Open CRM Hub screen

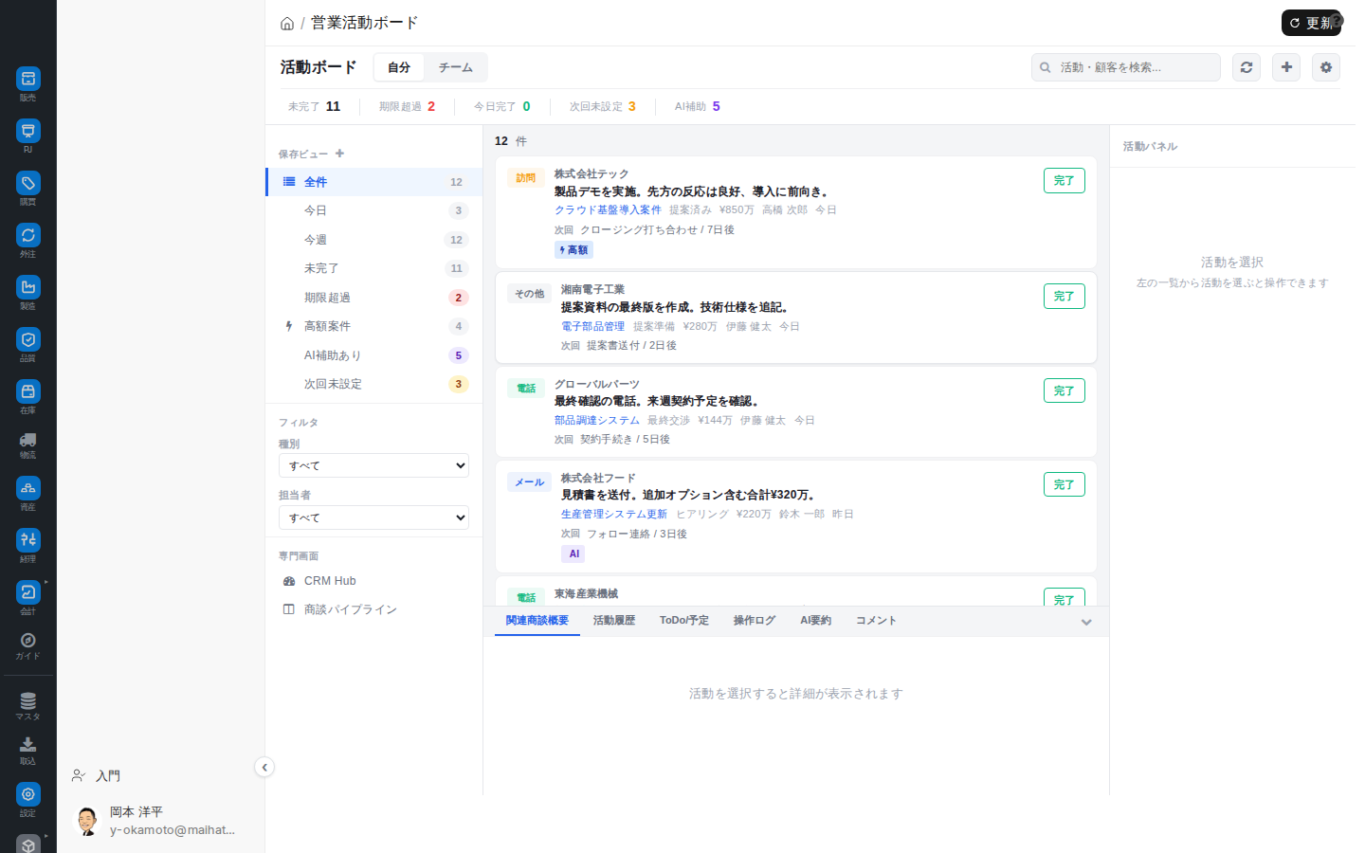click(x=374, y=581)
